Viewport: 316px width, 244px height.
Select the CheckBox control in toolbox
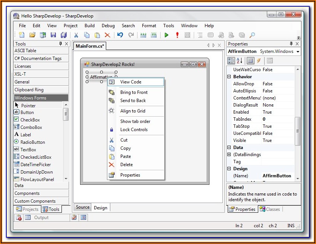click(x=30, y=120)
